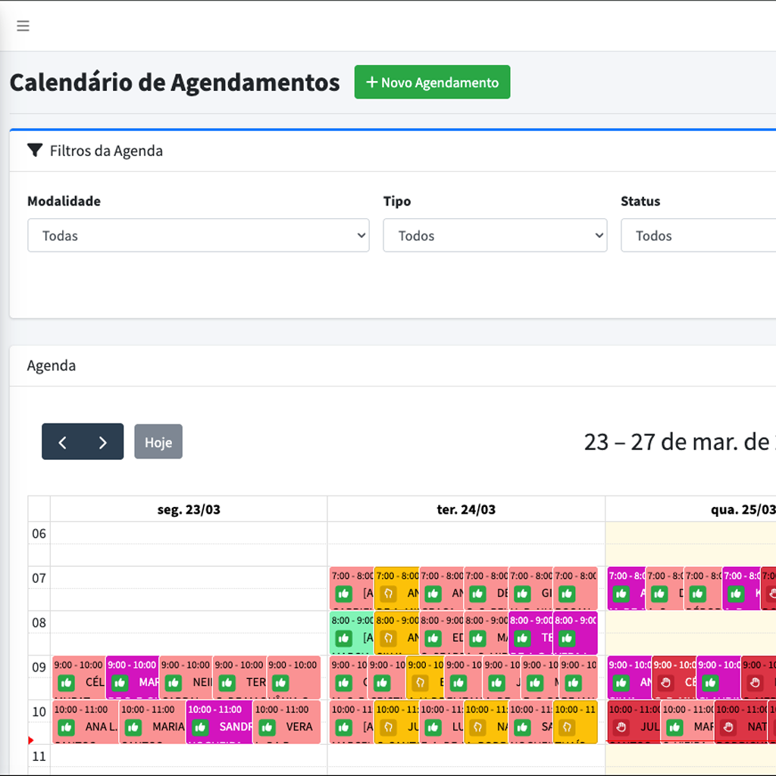
Task: Click the Novo Agendamento button
Action: (x=432, y=82)
